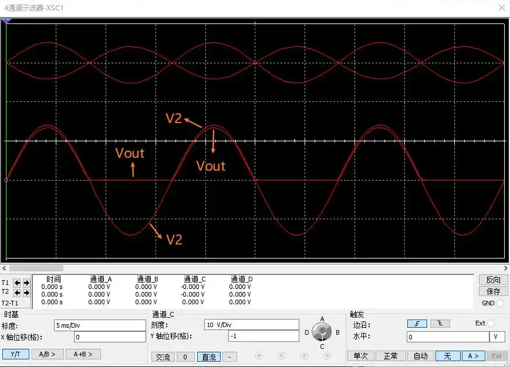Enable the Ext trigger radio button
The width and height of the screenshot is (510, 367).
[491, 323]
